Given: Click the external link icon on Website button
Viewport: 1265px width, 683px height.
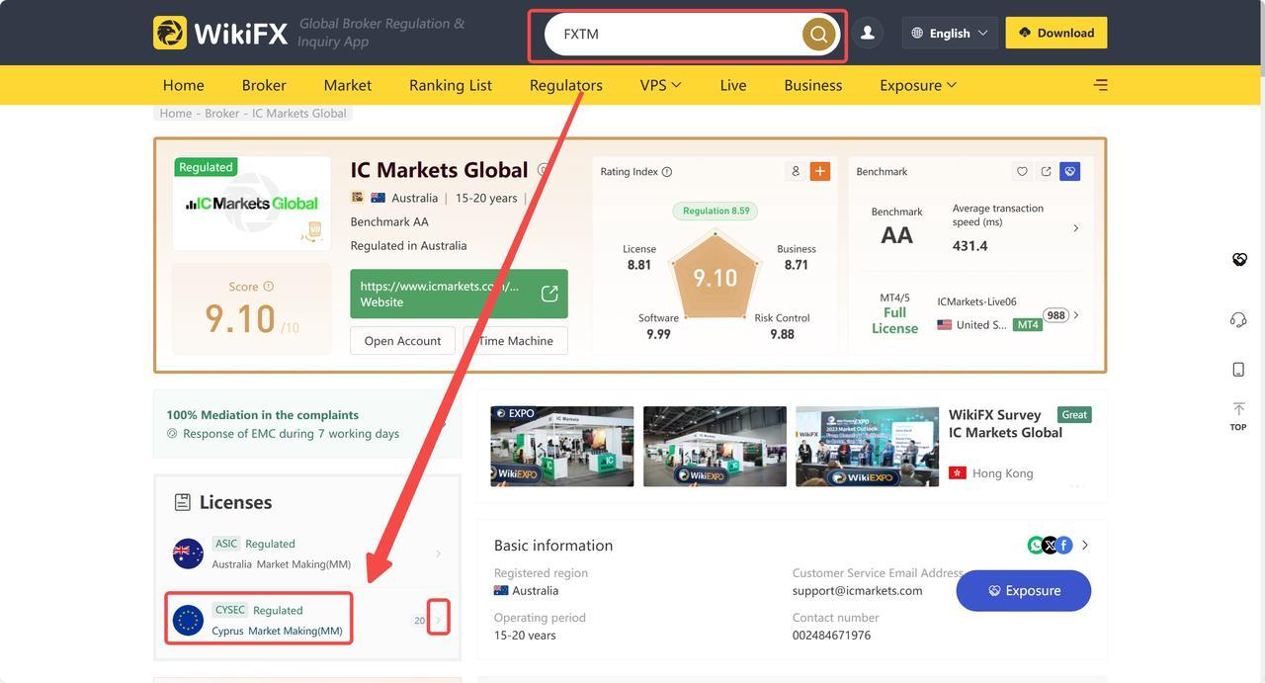Looking at the screenshot, I should [x=549, y=294].
